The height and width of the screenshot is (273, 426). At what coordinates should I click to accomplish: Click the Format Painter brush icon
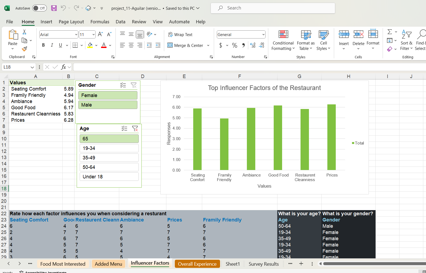pyautogui.click(x=24, y=49)
